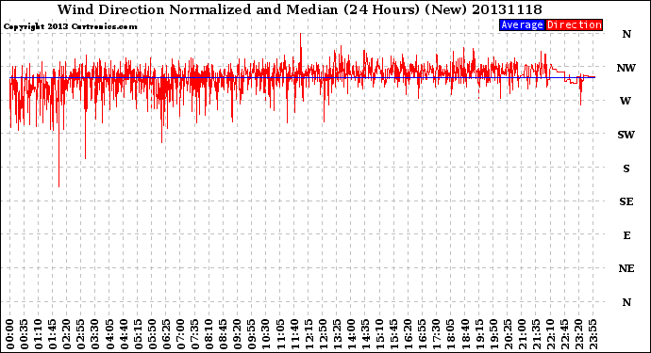Click the 09:55 time axis label
Image resolution: width=651 pixels, height=353 pixels.
point(252,334)
